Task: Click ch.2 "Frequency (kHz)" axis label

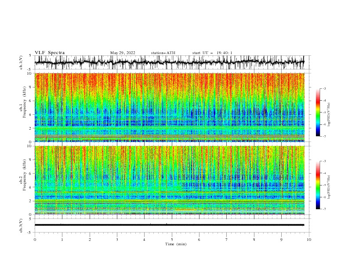Action: [25, 175]
